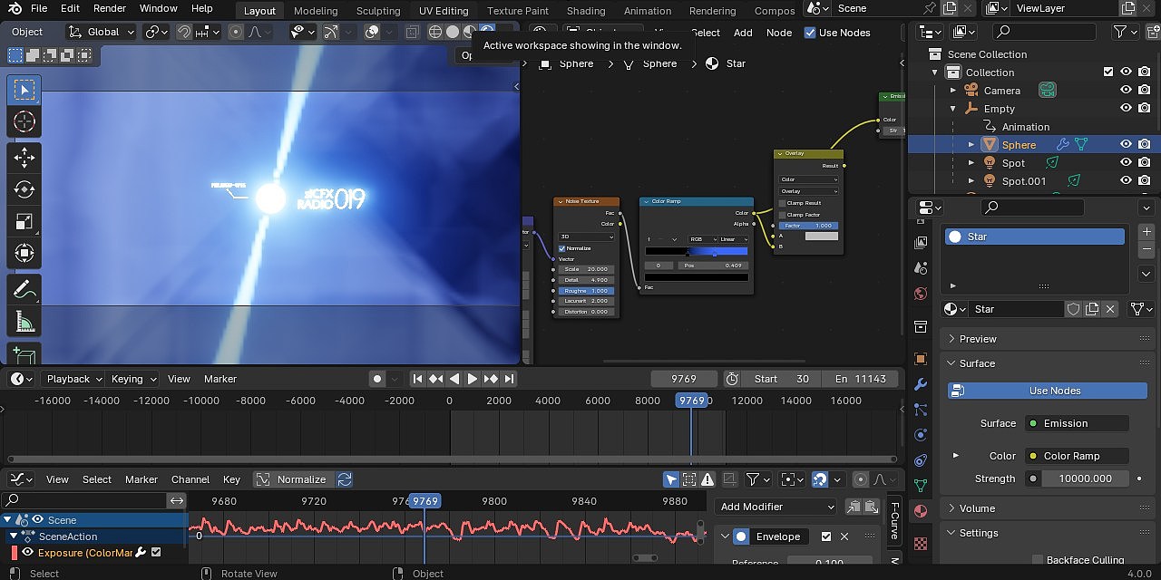Add a material slot with plus button
This screenshot has width=1161, height=580.
pyautogui.click(x=1146, y=232)
